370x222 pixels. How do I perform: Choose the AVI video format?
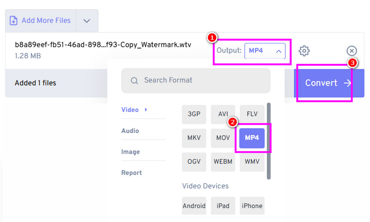pos(223,114)
